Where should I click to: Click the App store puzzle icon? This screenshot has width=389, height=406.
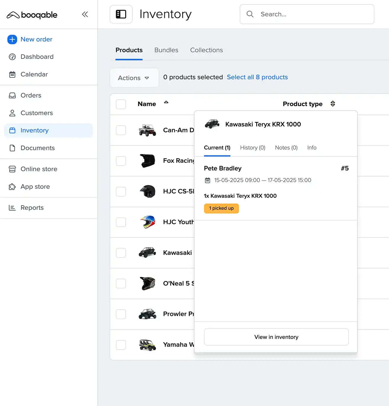12,187
